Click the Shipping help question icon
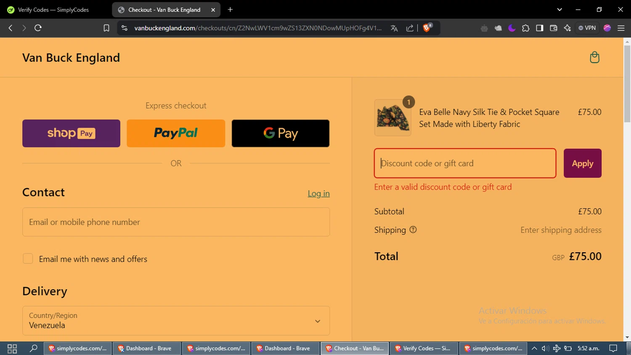This screenshot has height=355, width=631. click(413, 230)
